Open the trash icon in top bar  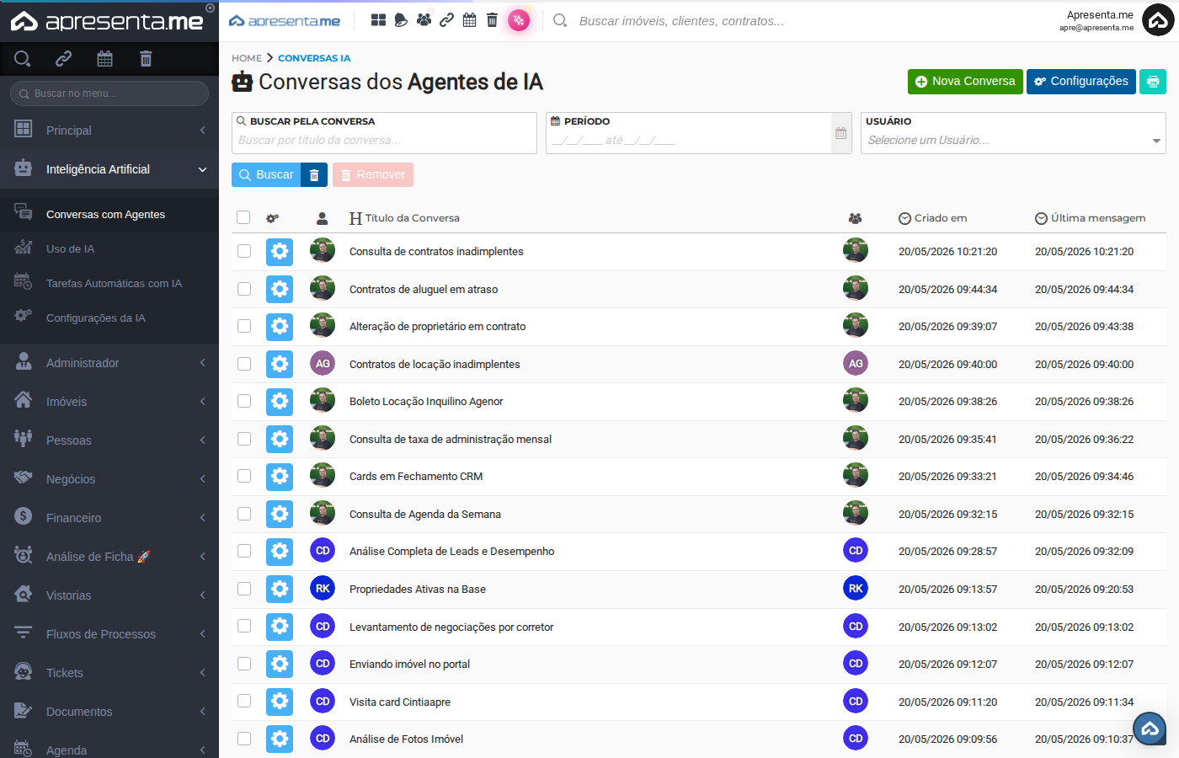(x=492, y=20)
